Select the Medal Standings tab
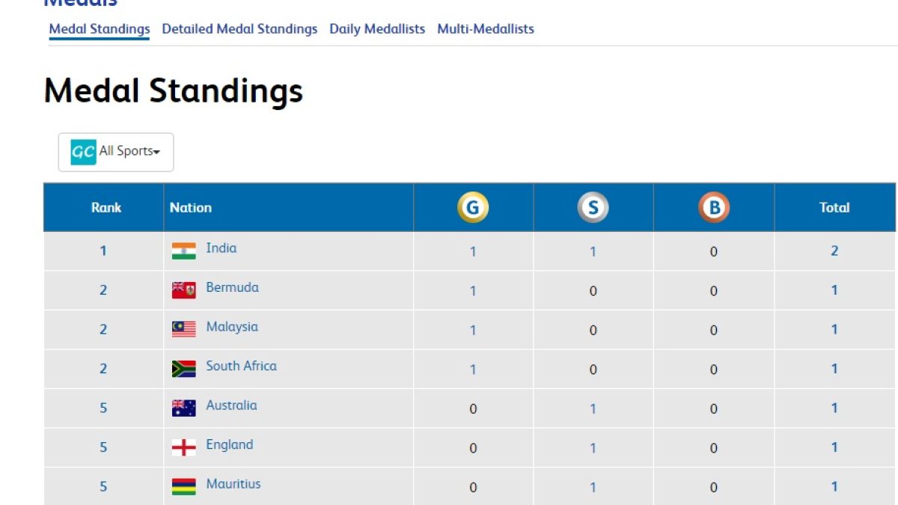The width and height of the screenshot is (898, 505). pos(100,29)
